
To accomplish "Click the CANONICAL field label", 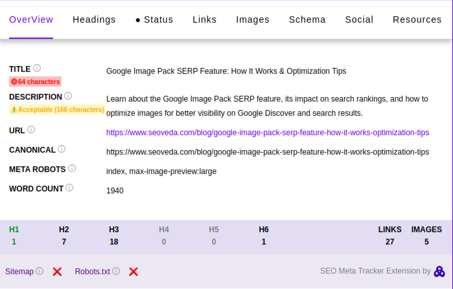I will coord(32,150).
